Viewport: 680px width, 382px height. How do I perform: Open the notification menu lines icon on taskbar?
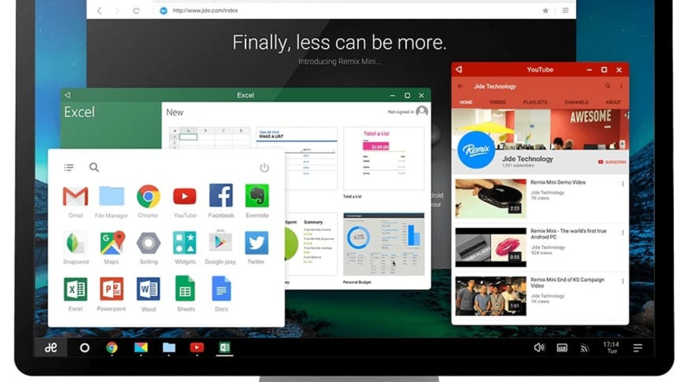(638, 348)
